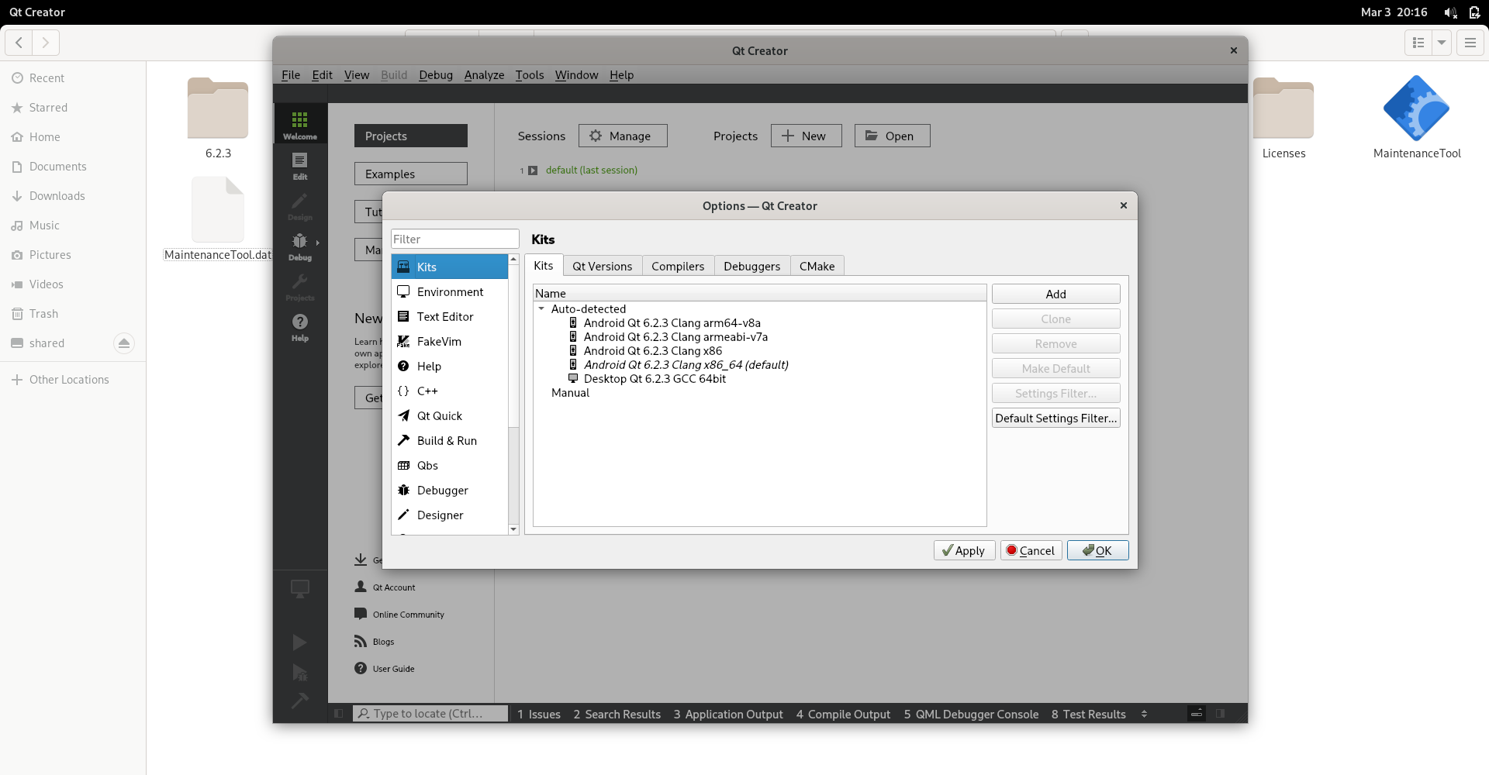Select the Manual kits group
Image resolution: width=1489 pixels, height=775 pixels.
click(x=570, y=393)
